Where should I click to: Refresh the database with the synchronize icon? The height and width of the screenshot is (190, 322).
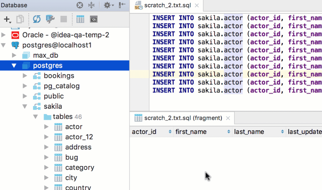(x=37, y=19)
